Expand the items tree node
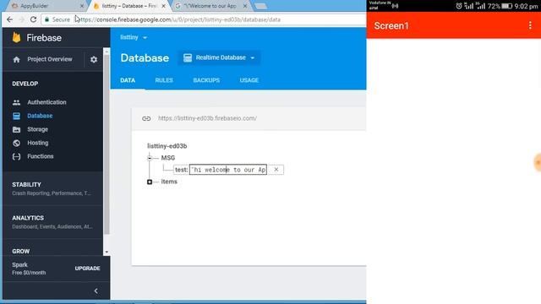This screenshot has height=304, width=541. [150, 182]
